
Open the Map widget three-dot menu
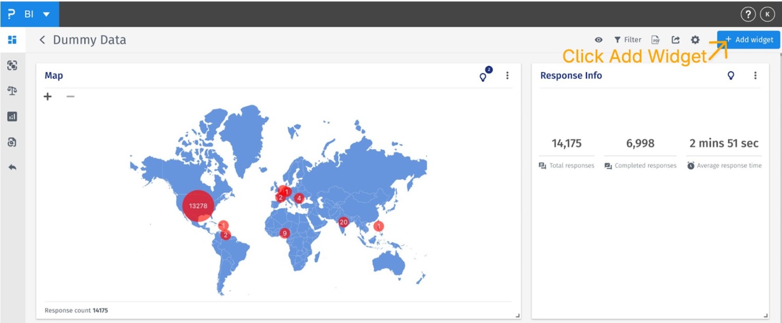[x=507, y=76]
